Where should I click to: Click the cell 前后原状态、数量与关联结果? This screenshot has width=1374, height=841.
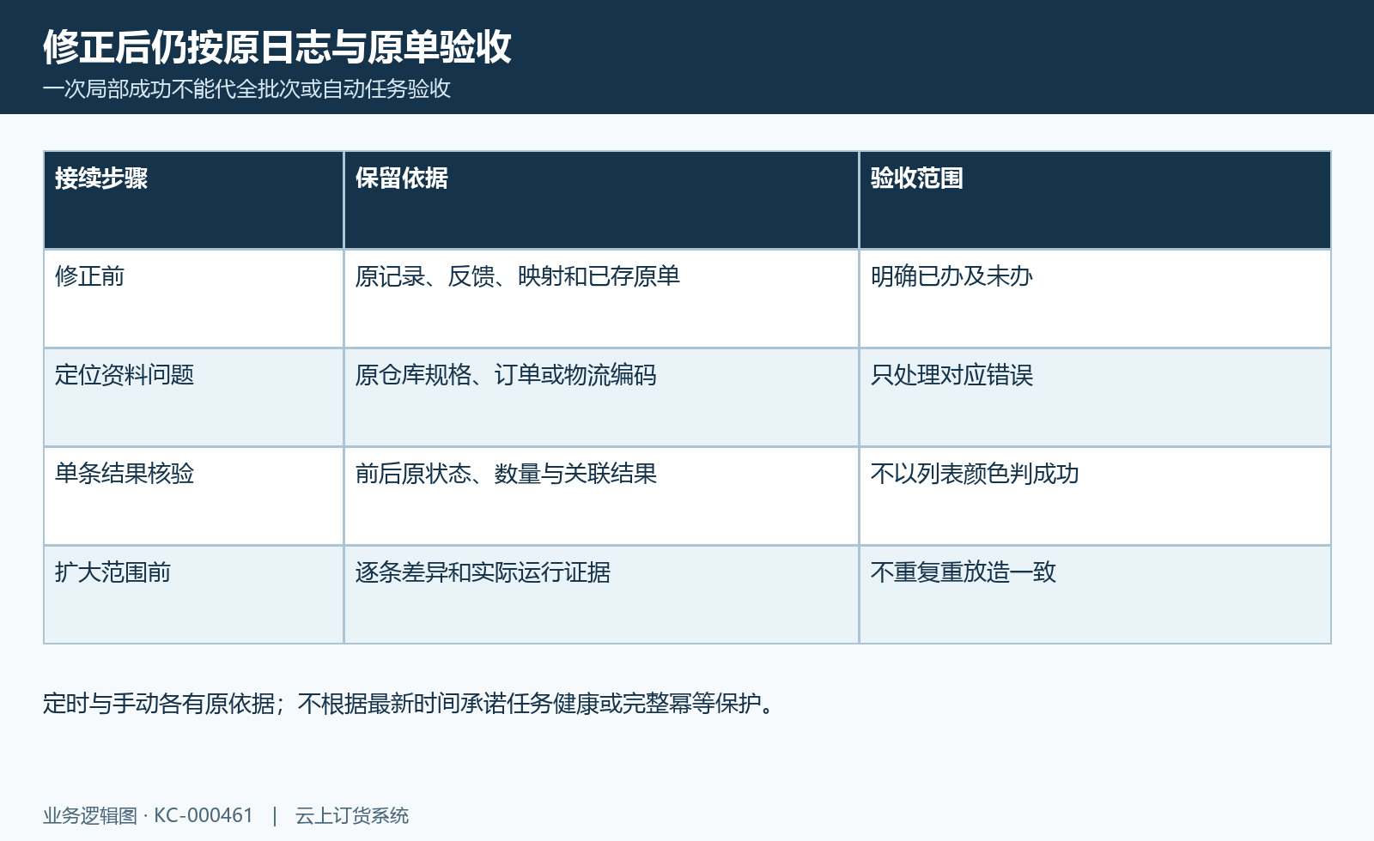click(x=601, y=496)
